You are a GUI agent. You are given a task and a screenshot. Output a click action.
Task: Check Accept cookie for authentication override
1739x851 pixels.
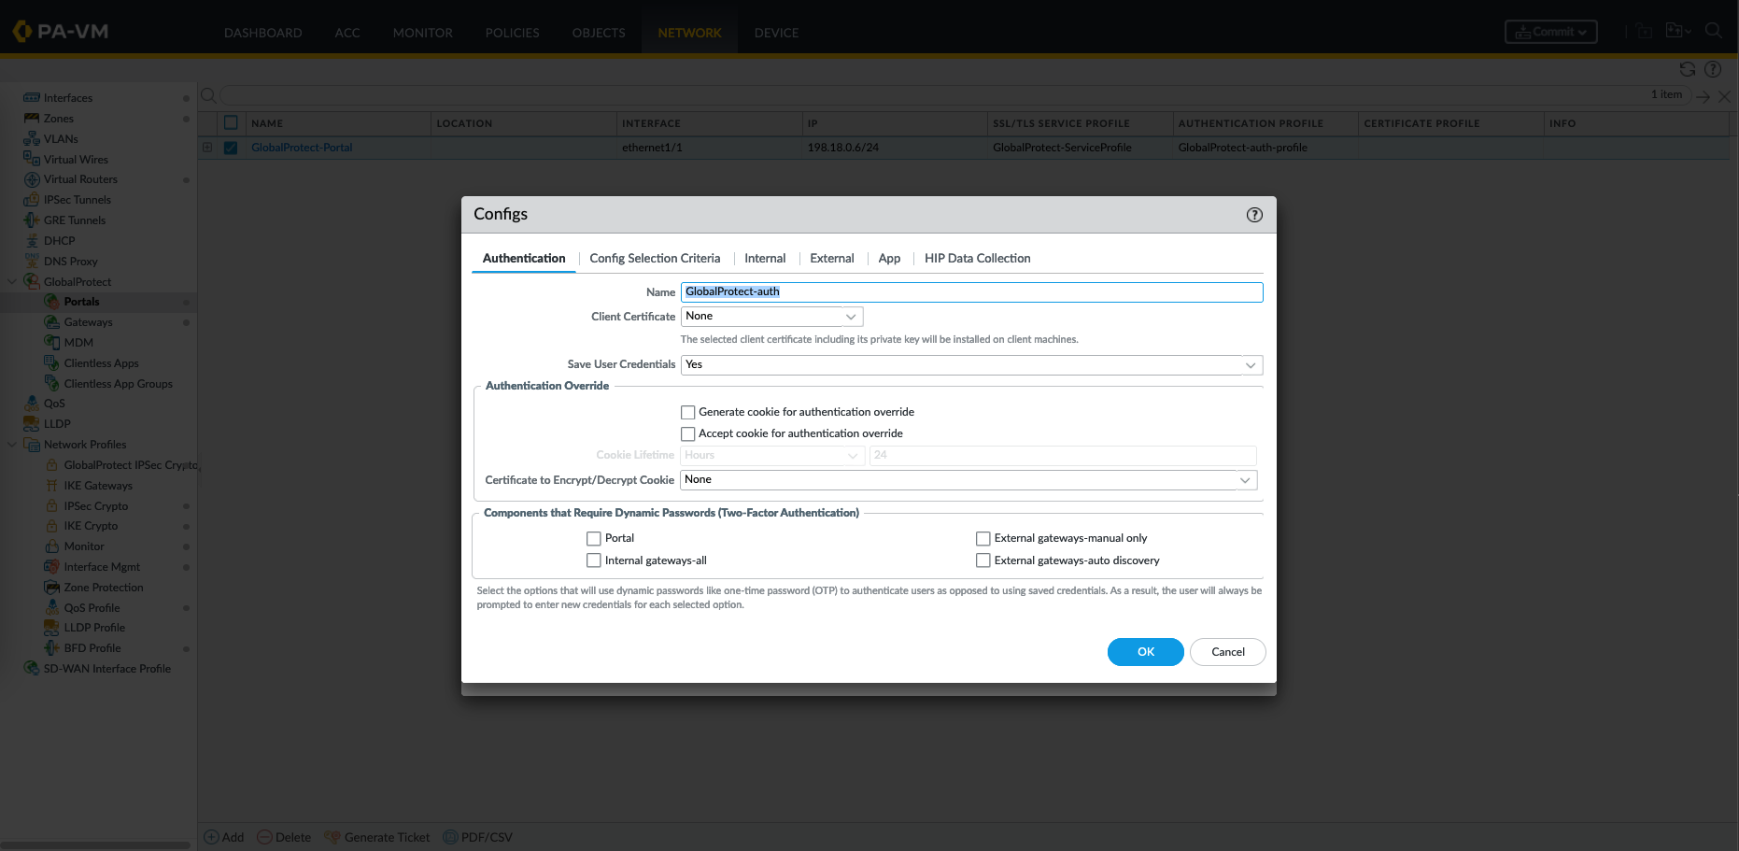688,433
